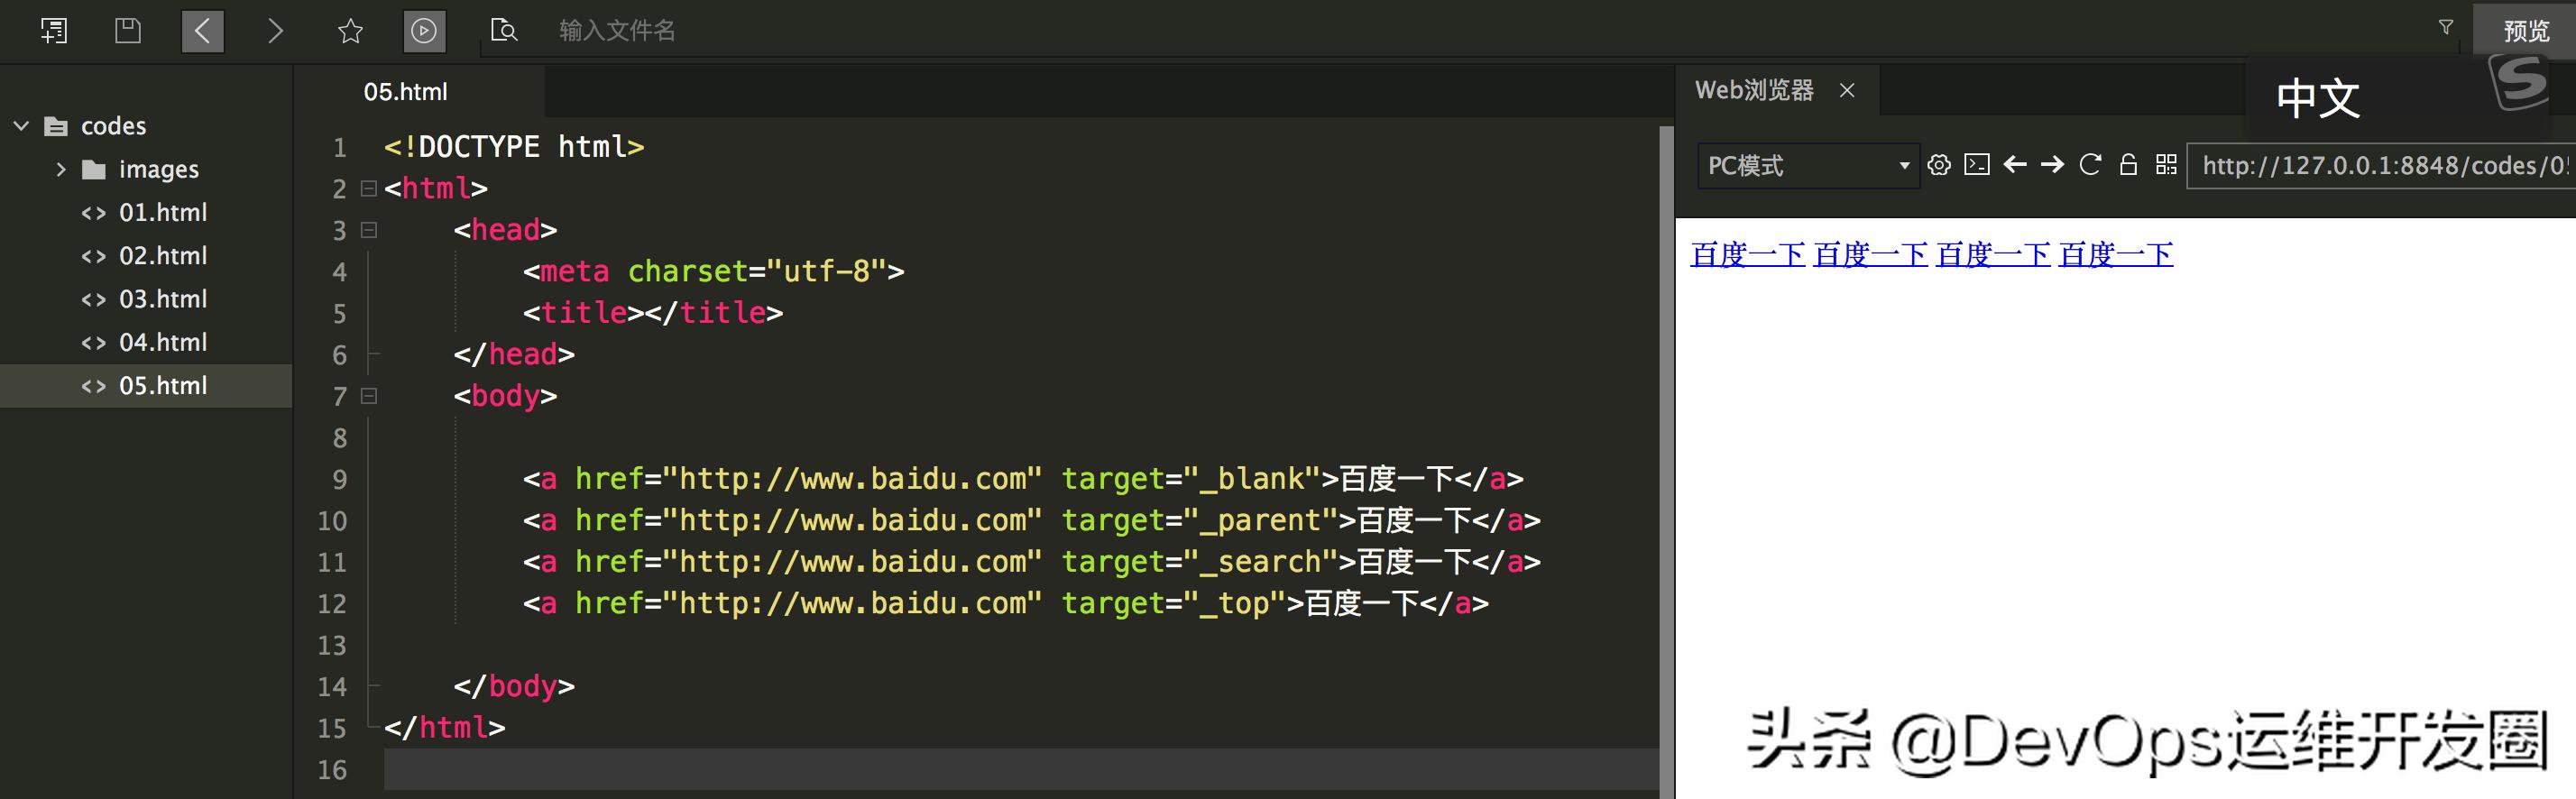The image size is (2576, 799).
Task: Click the images folder icon
Action: [x=94, y=169]
